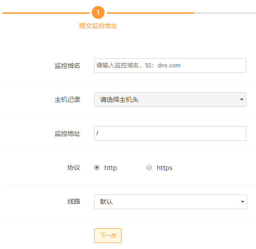Focus the 监控地址 path input field
Screen dimensions: 256x249
(x=170, y=133)
